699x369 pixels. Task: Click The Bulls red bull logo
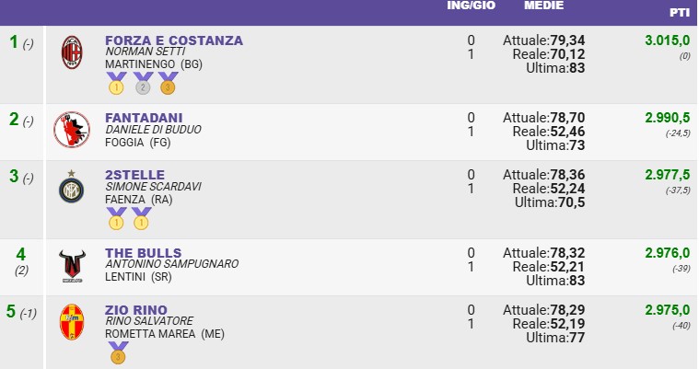72,266
